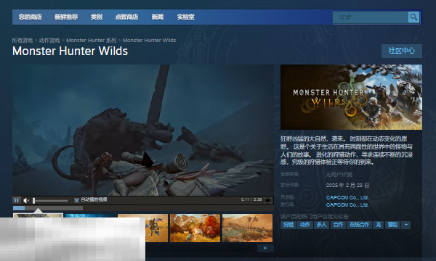
Task: Go to 点数商店 tab
Action: click(126, 17)
